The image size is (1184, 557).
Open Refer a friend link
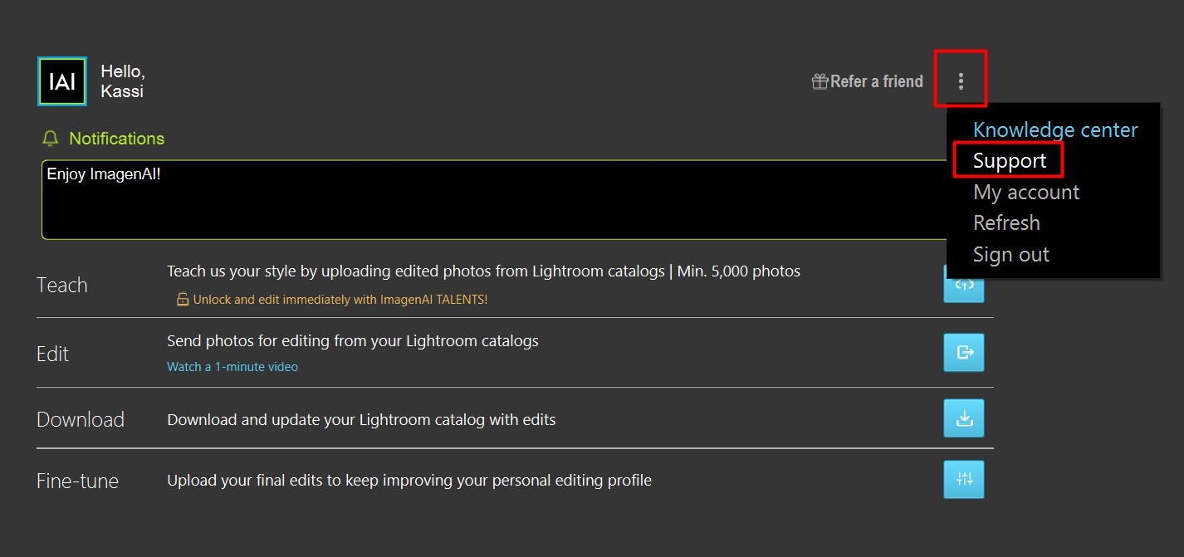(876, 81)
